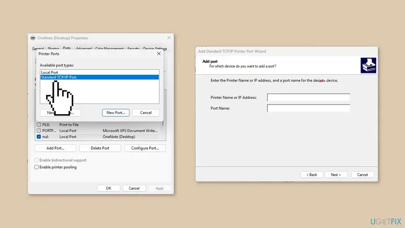Focus the Printer Name or IP Address field
Screen dimensions: 405x228
click(309, 97)
